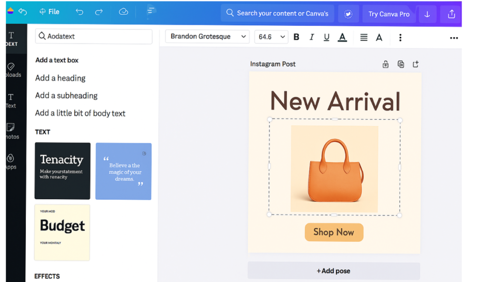Toggle bold formatting
This screenshot has width=501, height=282.
coord(296,37)
